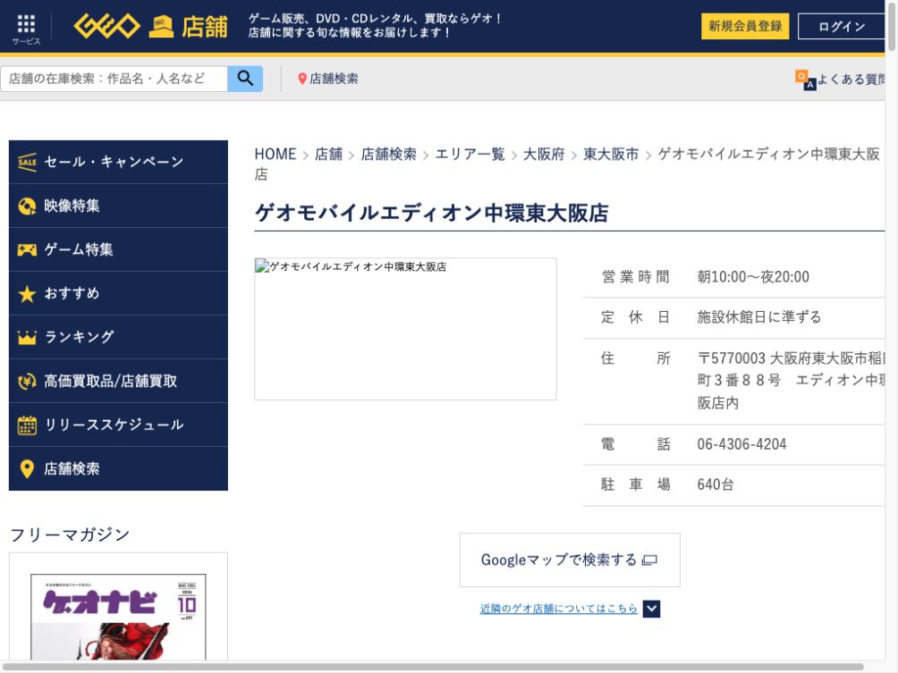Click the yen icon beside 高価買取品

27,381
